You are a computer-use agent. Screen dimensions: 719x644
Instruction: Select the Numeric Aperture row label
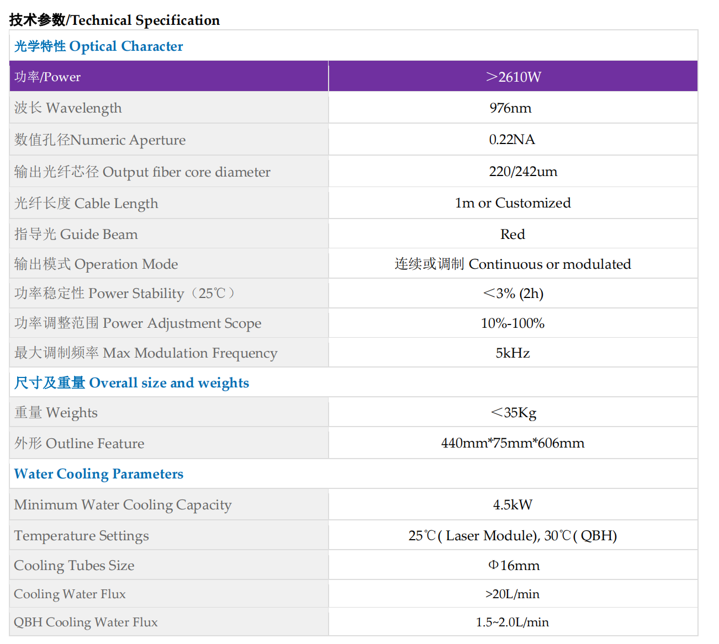tap(100, 140)
